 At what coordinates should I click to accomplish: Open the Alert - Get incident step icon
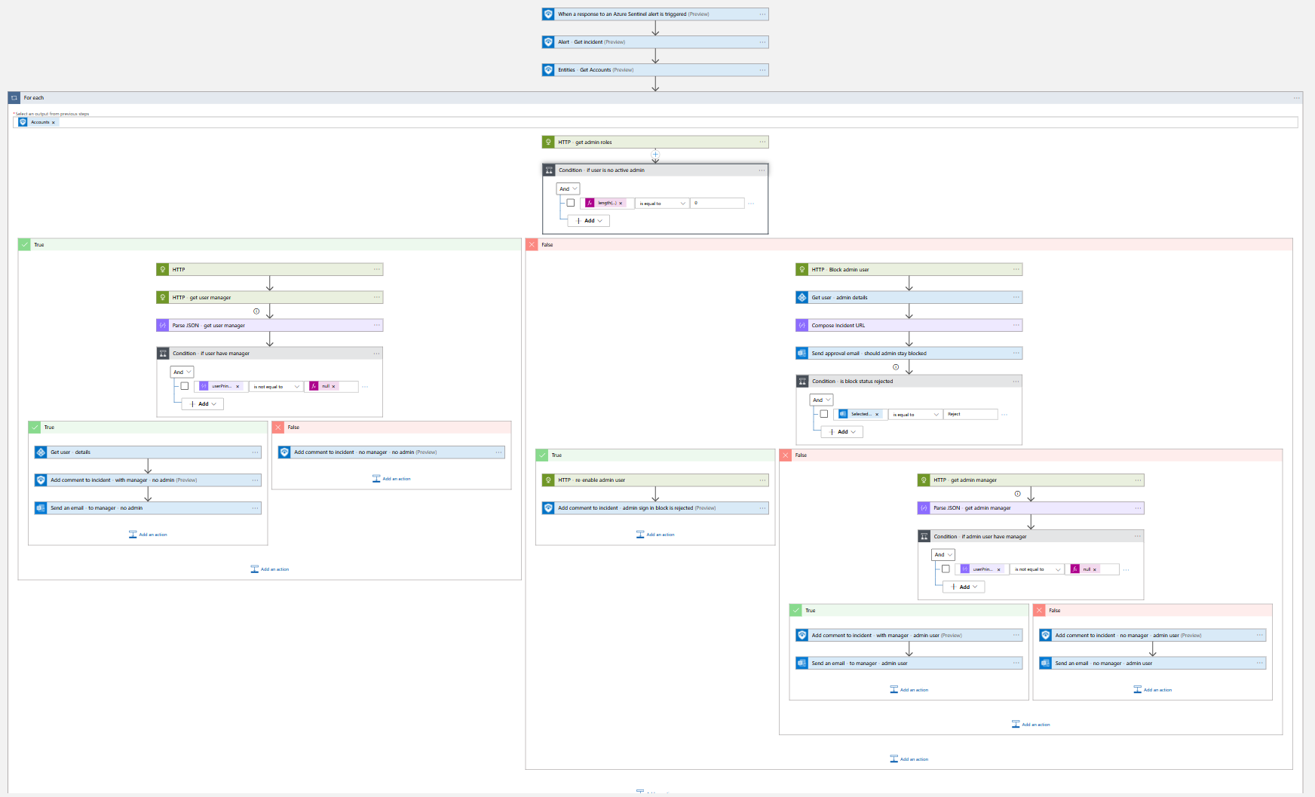click(548, 42)
